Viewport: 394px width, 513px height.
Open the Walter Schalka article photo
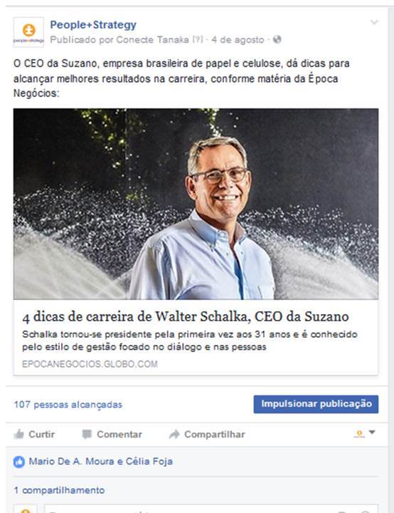[196, 204]
